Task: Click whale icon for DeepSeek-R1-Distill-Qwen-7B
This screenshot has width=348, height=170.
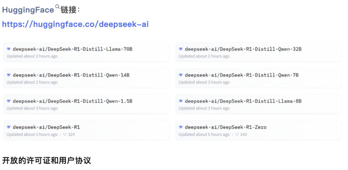Action: coord(181,75)
